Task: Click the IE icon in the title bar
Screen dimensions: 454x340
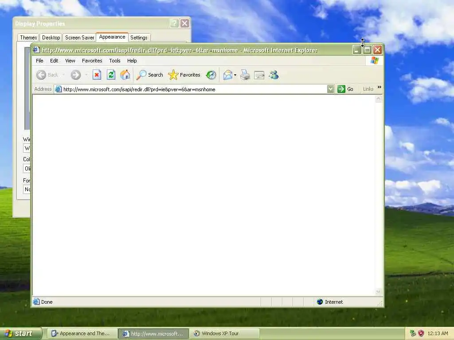Action: click(36, 50)
